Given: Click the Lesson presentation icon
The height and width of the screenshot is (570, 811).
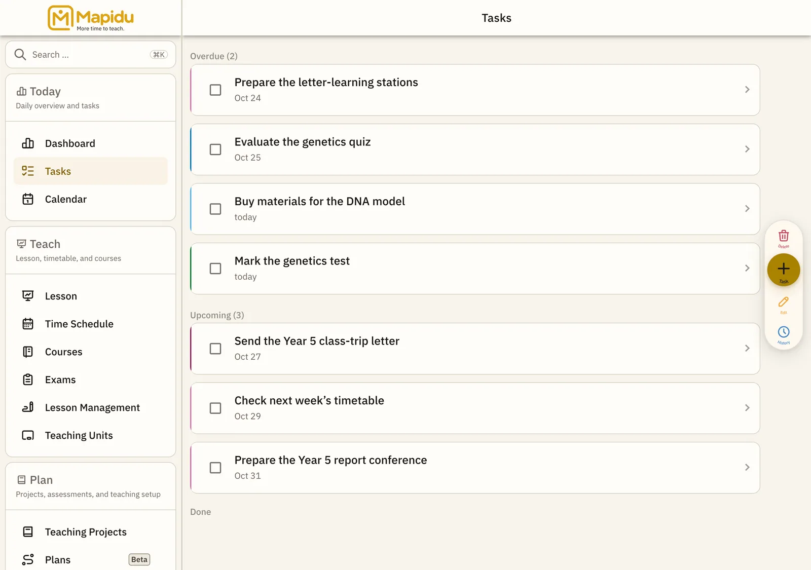Looking at the screenshot, I should click(x=28, y=296).
